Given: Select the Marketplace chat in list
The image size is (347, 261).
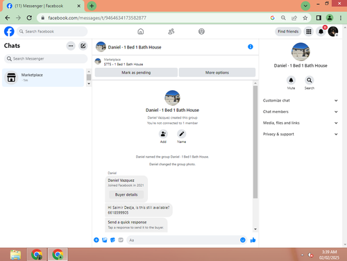Looking at the screenshot, I should point(43,78).
